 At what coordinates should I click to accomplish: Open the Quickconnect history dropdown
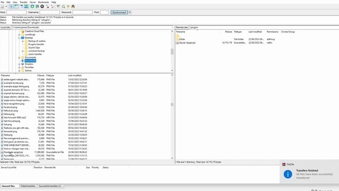coord(130,12)
